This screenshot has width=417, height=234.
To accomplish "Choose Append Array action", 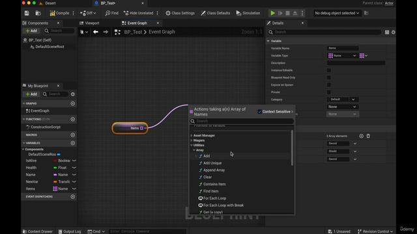I will (214, 170).
